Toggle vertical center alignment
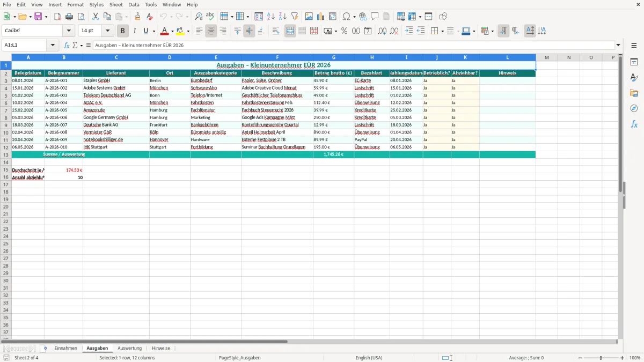 [249, 31]
